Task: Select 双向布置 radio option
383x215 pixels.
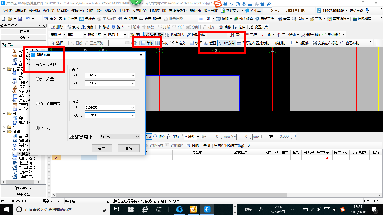Action: pos(45,79)
